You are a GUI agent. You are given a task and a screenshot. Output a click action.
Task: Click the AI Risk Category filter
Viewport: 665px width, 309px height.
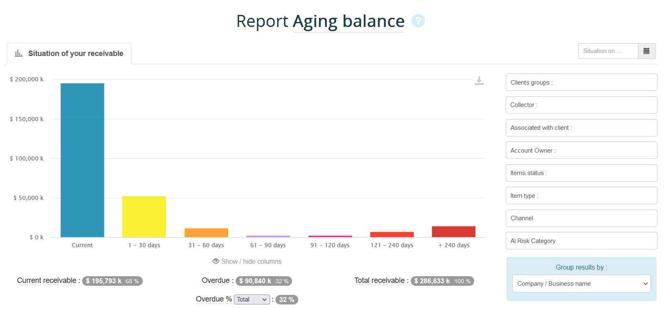click(x=581, y=241)
